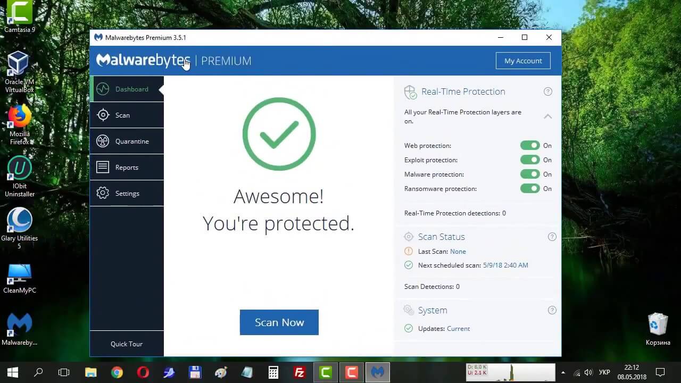Toggle Web protection switch

click(x=530, y=145)
